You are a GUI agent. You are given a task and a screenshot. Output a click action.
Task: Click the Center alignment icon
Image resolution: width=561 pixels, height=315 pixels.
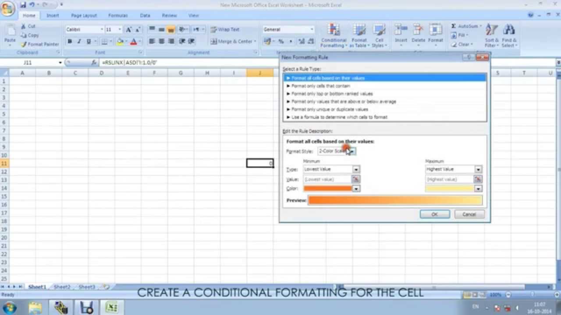pyautogui.click(x=161, y=42)
